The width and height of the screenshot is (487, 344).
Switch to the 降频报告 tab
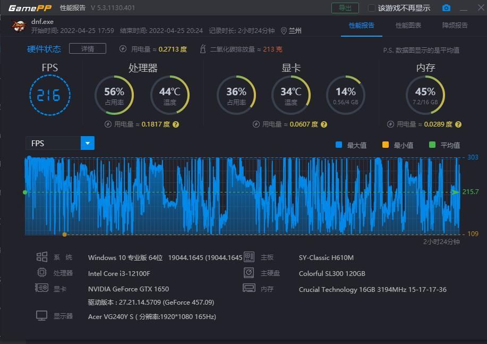455,26
